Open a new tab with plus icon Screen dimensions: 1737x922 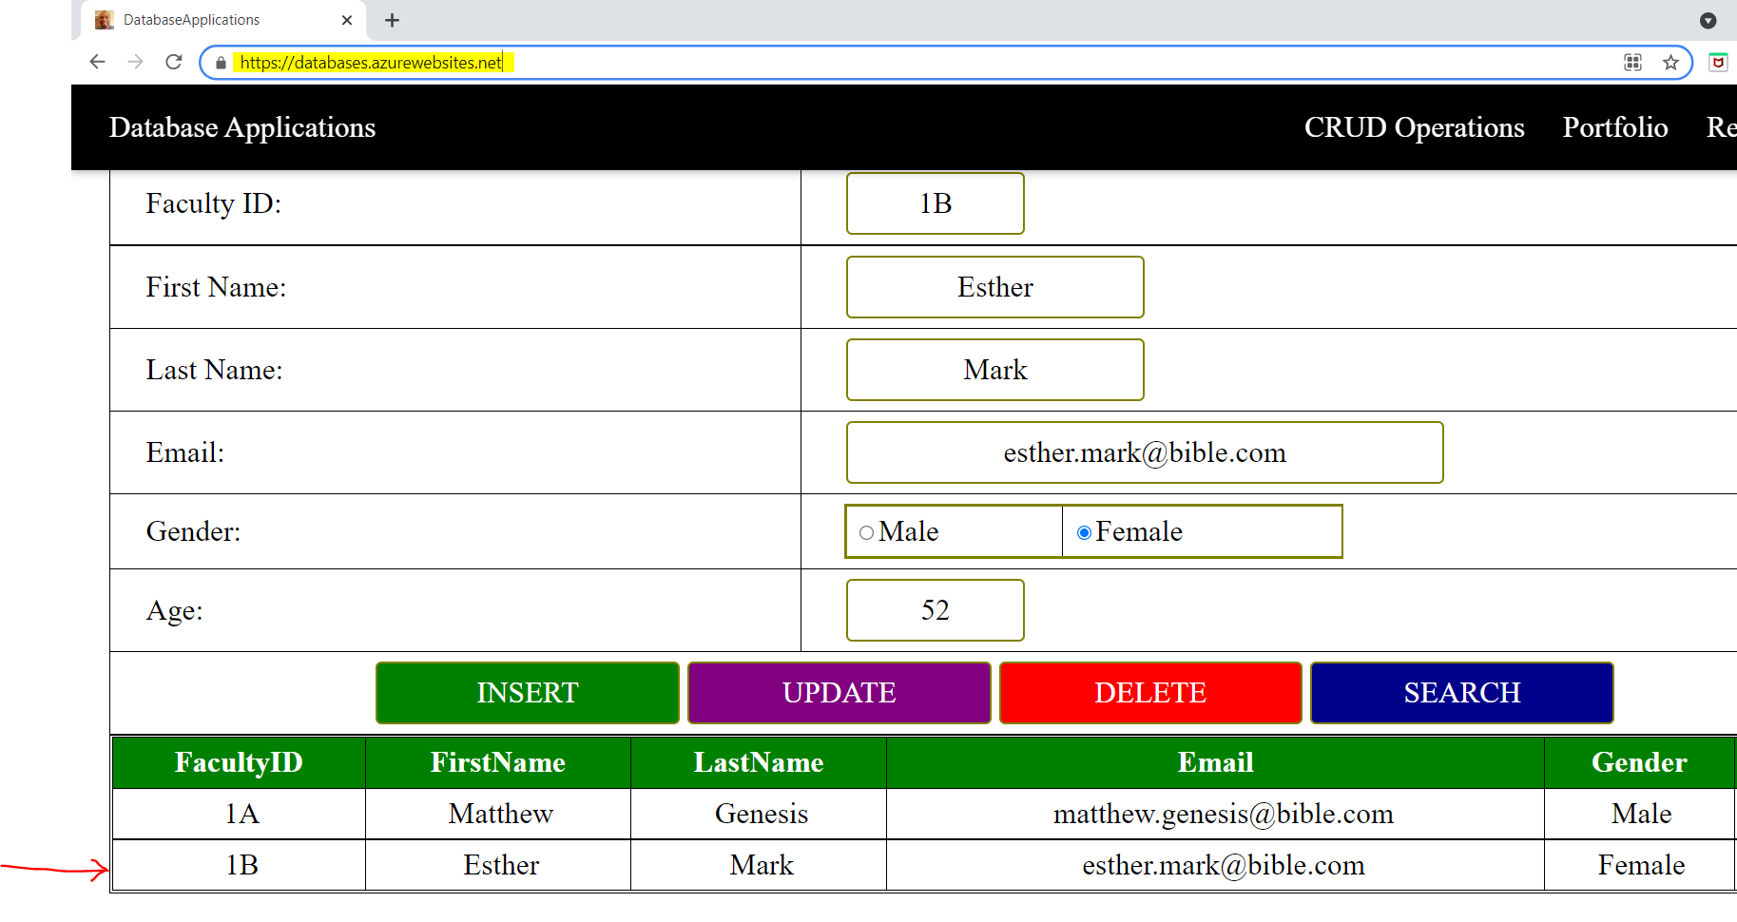(x=392, y=20)
